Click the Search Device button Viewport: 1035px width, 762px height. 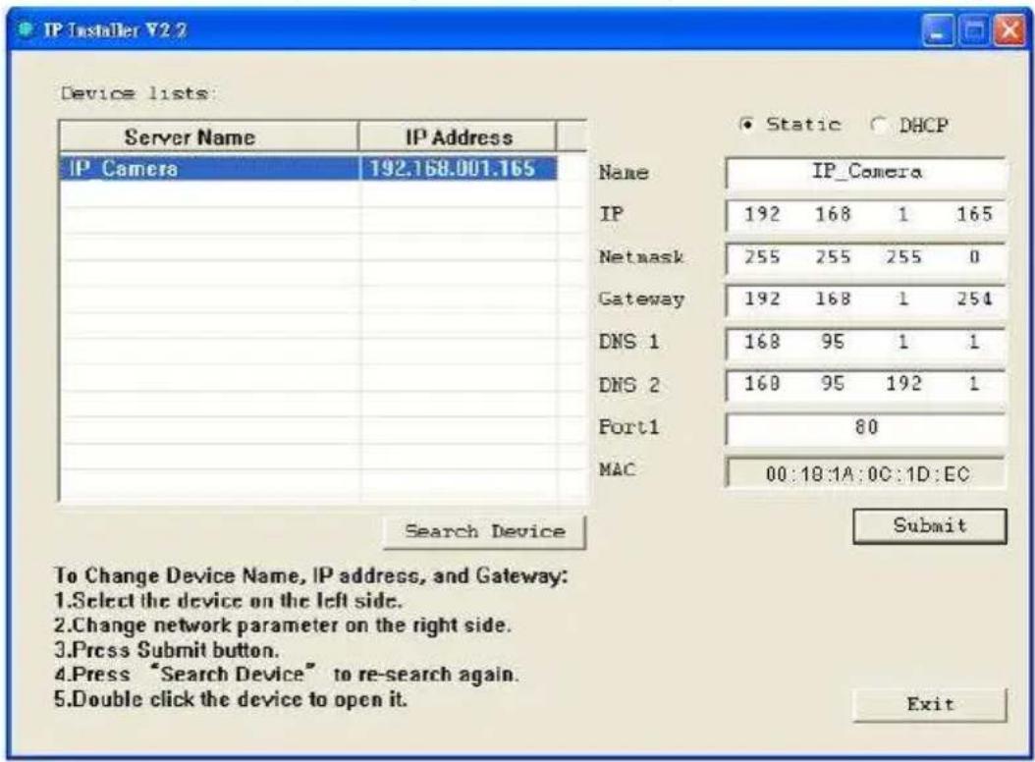point(484,531)
